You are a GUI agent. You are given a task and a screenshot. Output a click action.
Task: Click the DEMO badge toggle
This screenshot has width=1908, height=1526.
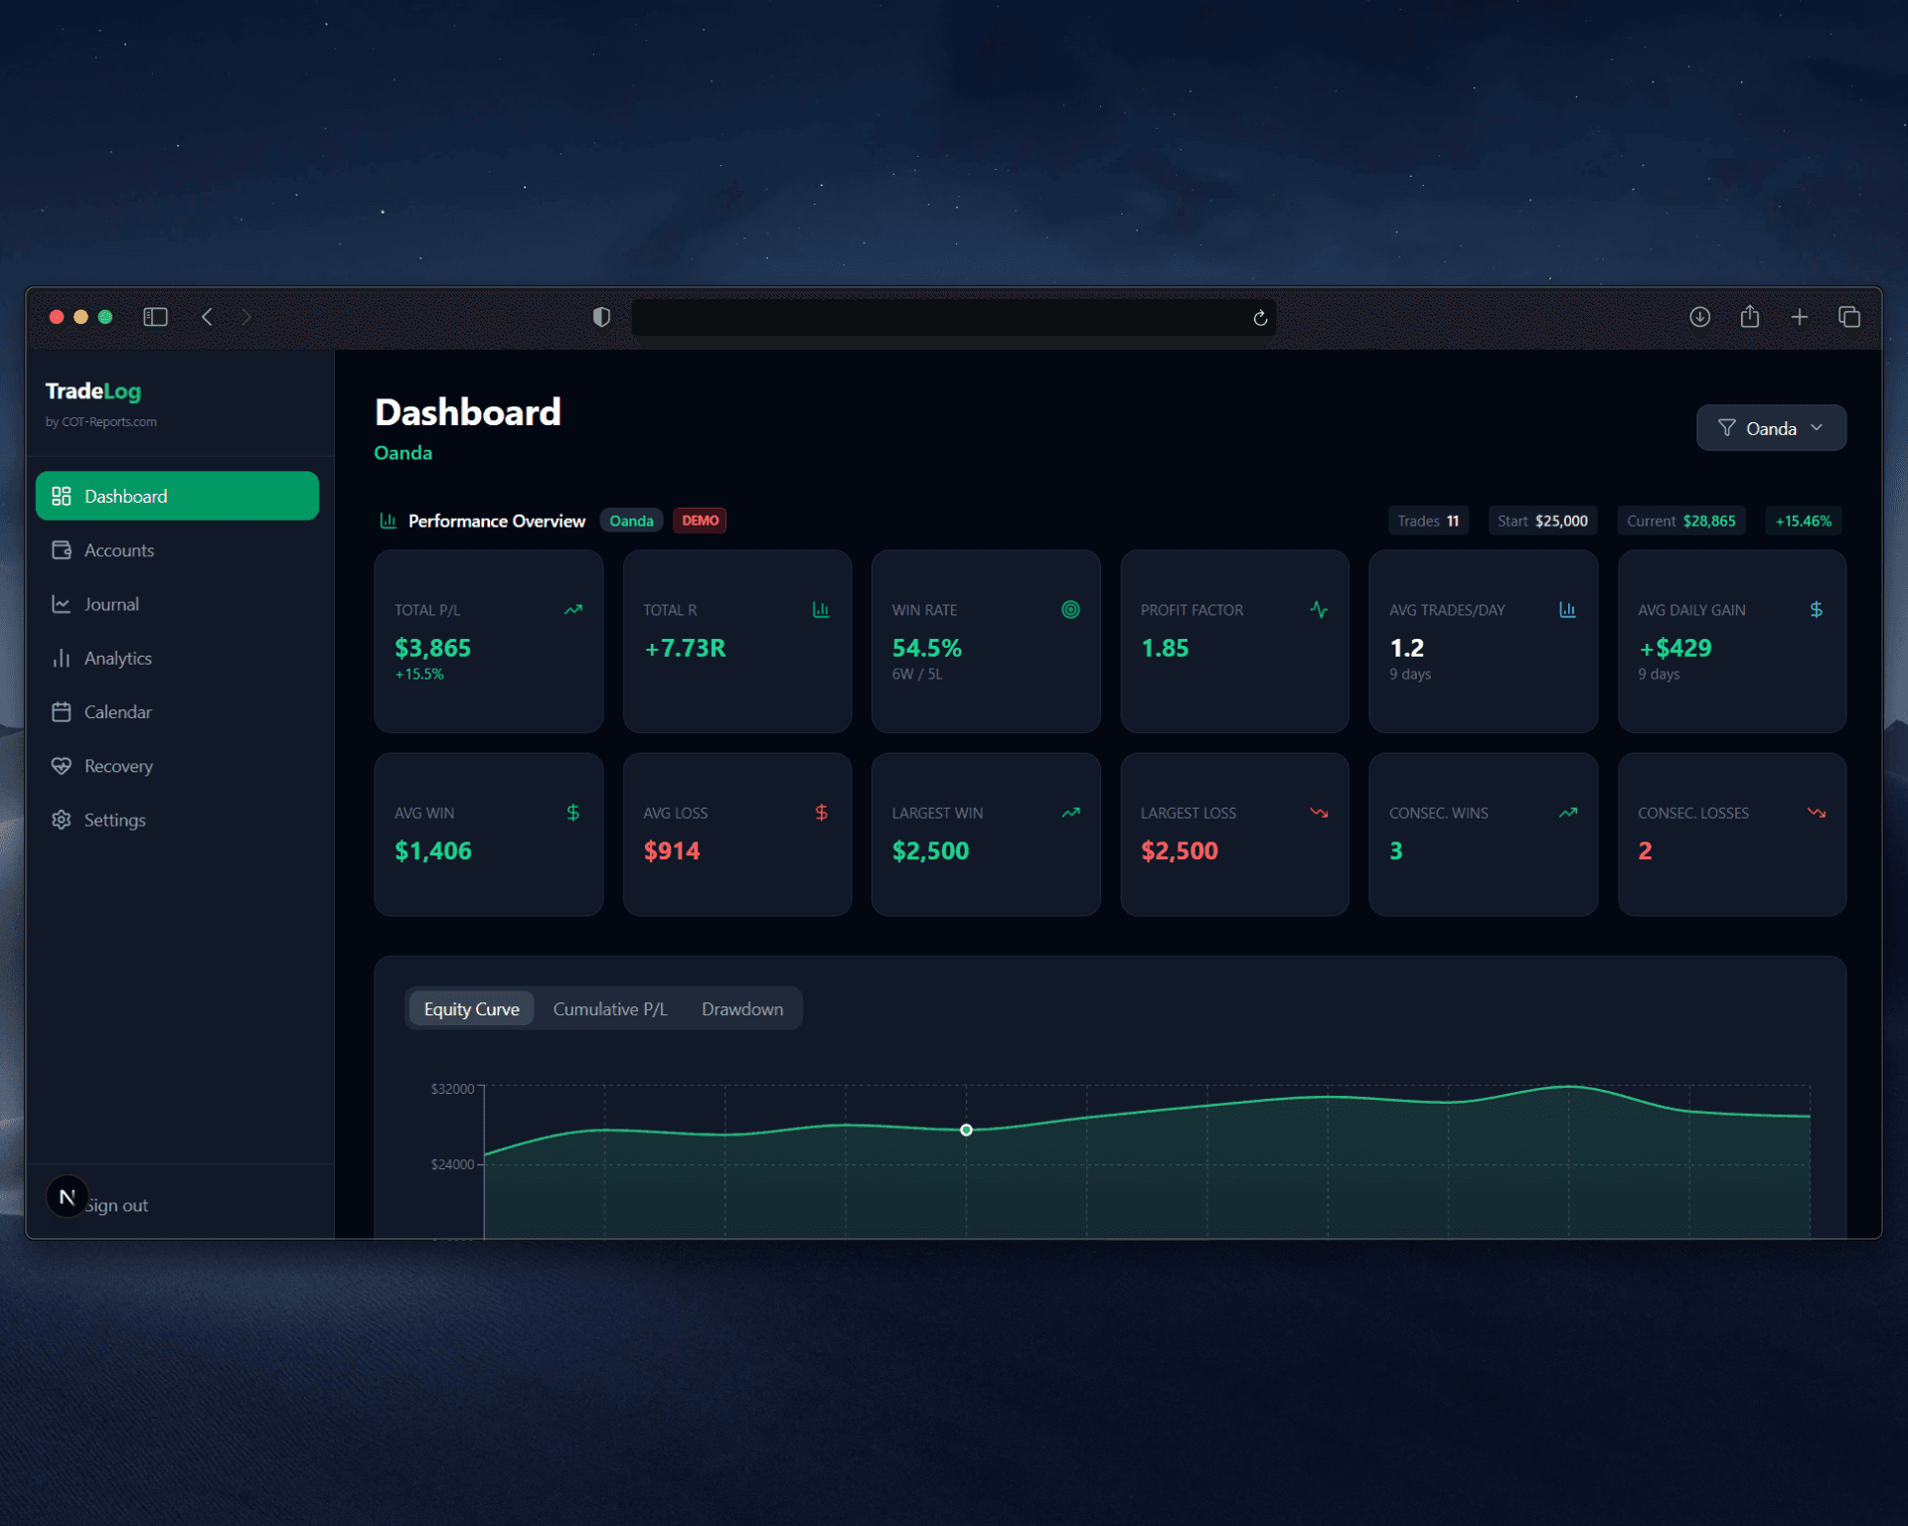pos(700,520)
